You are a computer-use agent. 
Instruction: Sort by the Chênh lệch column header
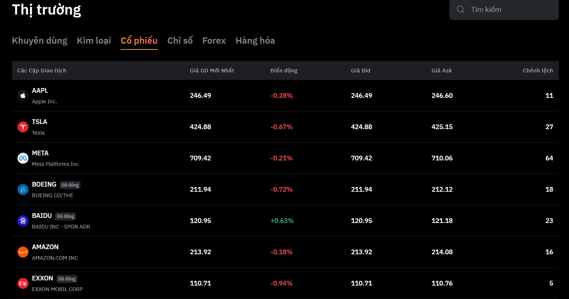(x=538, y=71)
